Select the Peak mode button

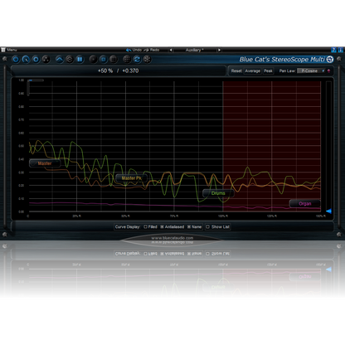click(x=268, y=71)
